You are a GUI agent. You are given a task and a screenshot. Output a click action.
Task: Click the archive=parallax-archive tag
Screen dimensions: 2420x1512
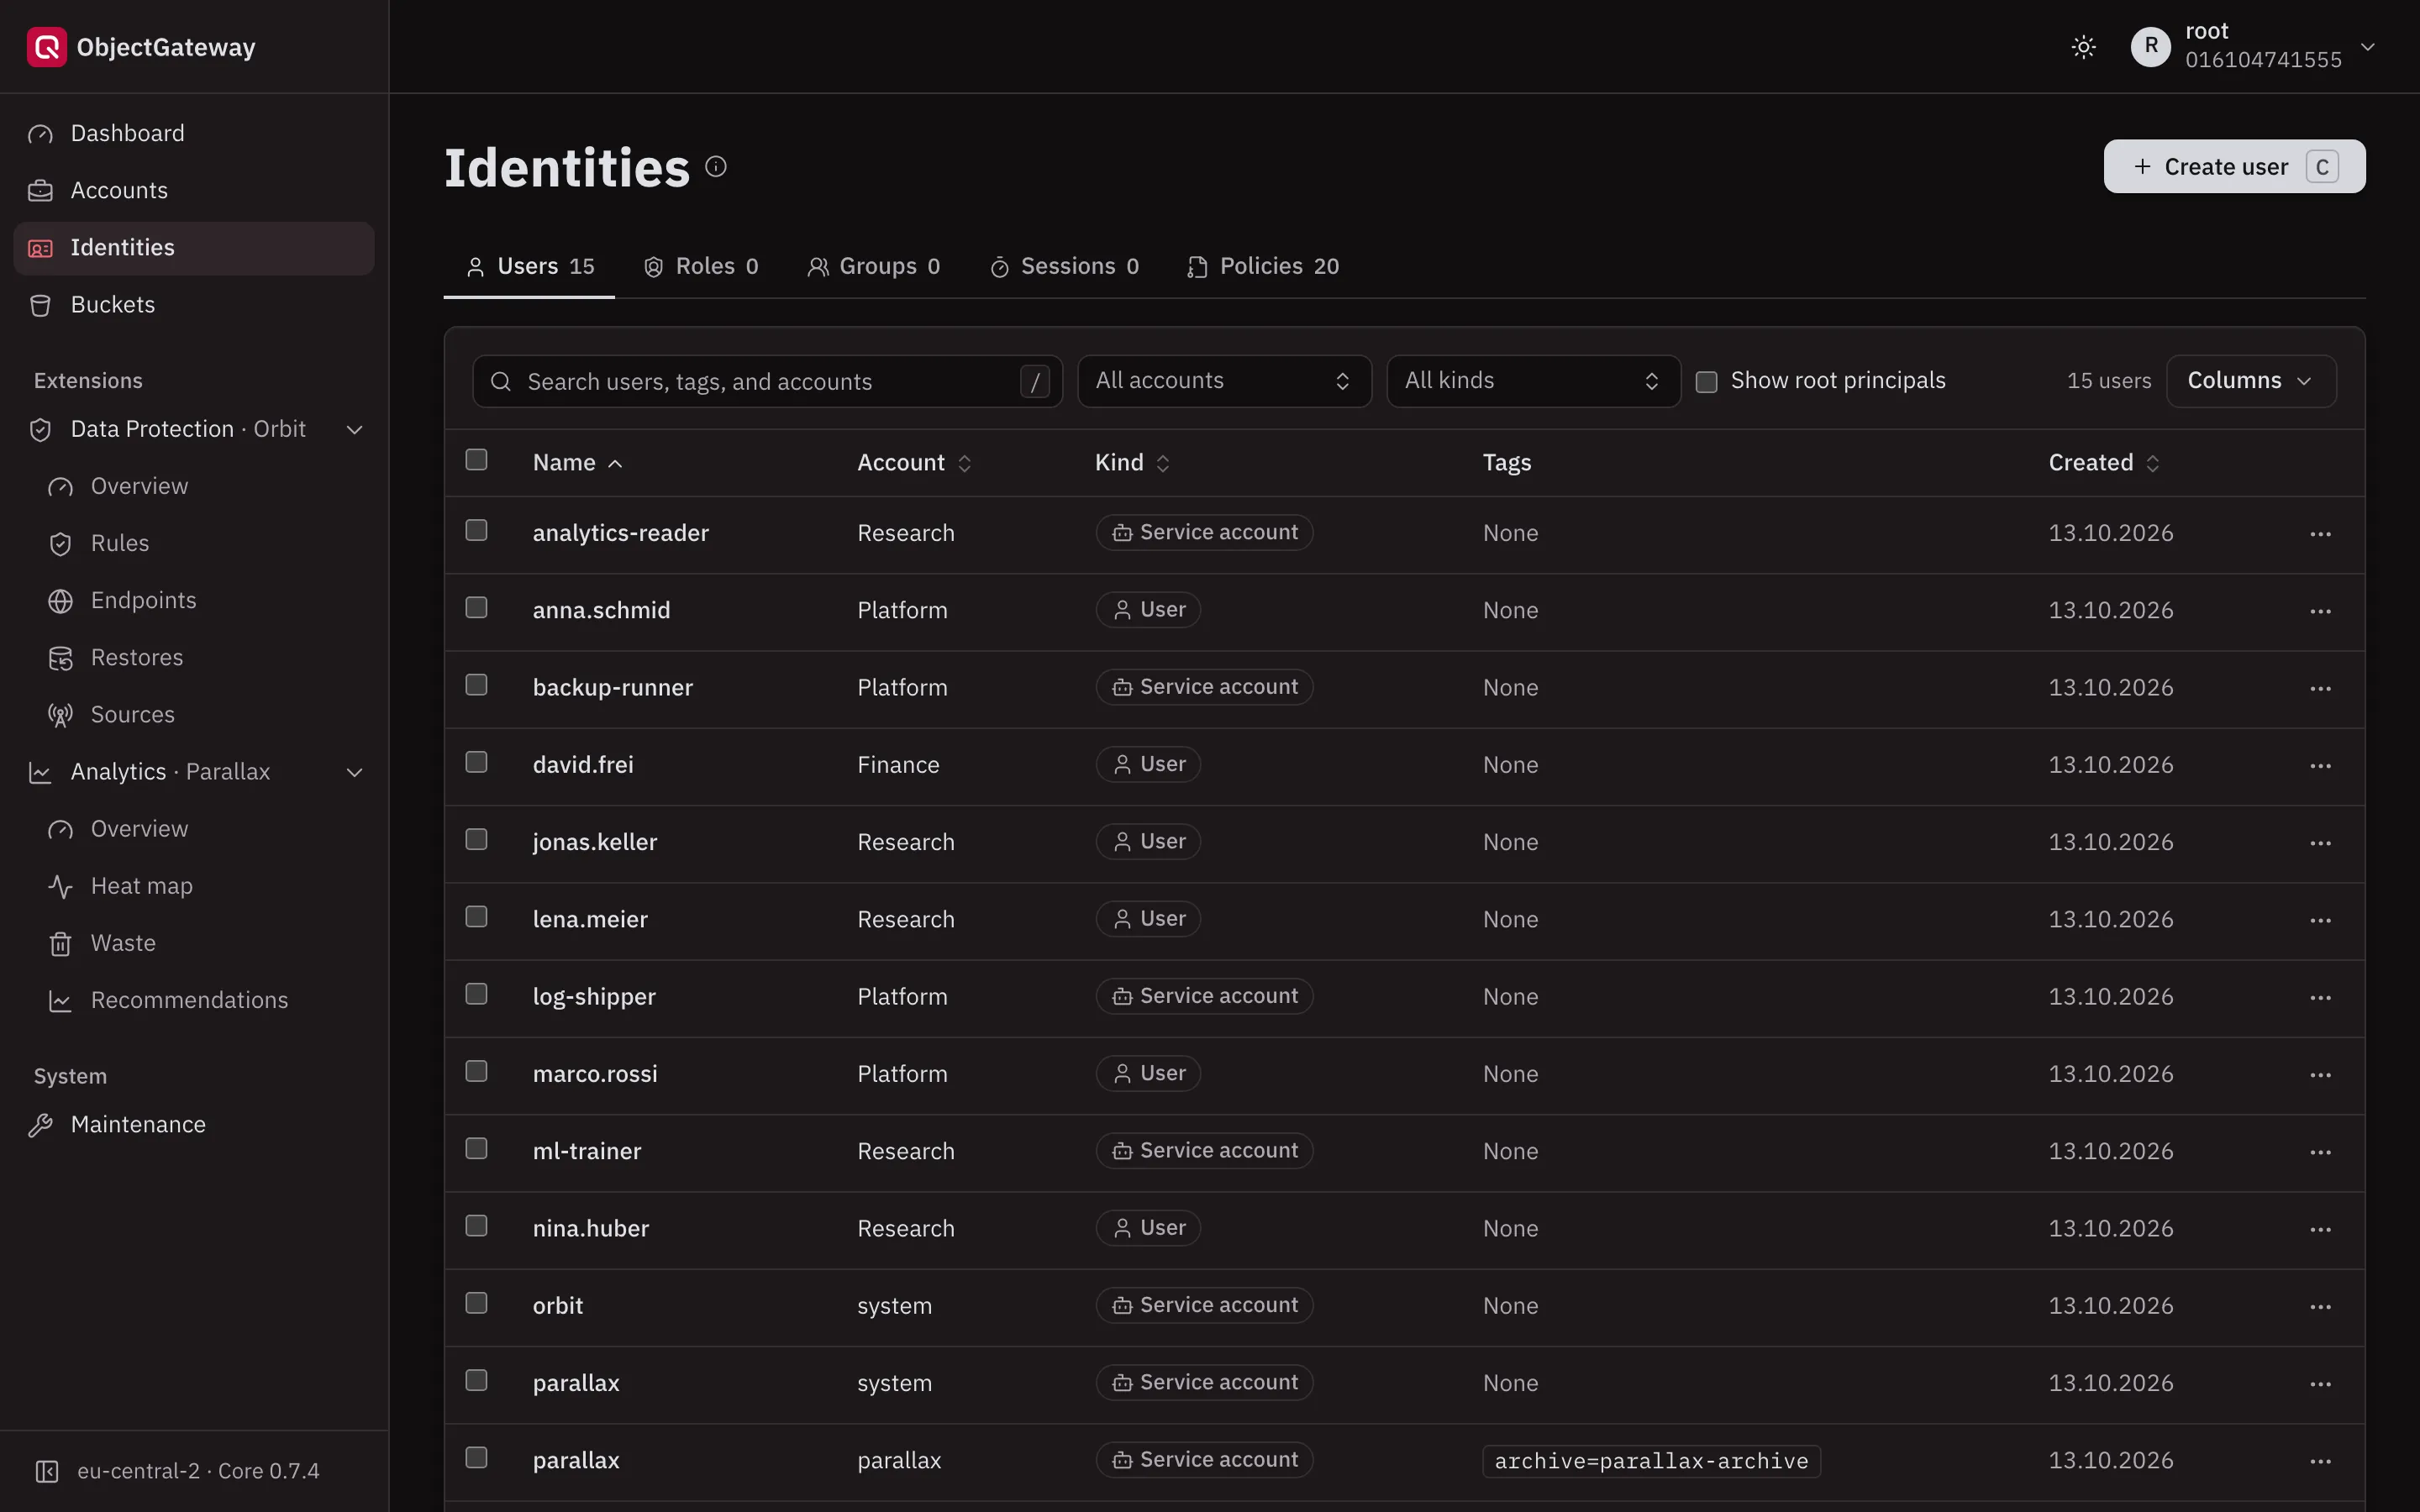point(1651,1461)
